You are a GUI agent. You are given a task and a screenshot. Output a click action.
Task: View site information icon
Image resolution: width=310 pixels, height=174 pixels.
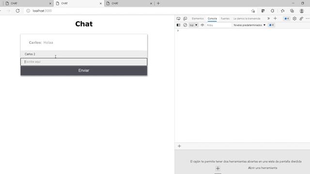click(x=28, y=11)
